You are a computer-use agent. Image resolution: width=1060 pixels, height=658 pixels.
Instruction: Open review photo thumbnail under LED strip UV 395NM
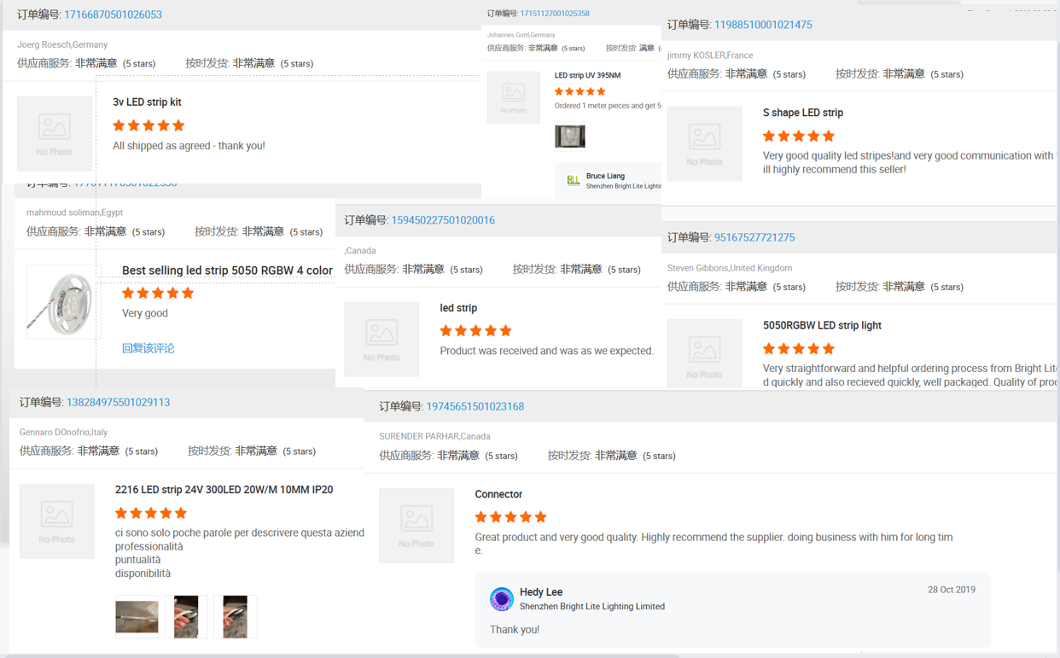570,137
